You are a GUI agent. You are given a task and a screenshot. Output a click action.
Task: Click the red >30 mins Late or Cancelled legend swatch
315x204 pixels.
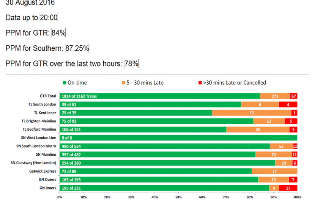[x=200, y=83]
